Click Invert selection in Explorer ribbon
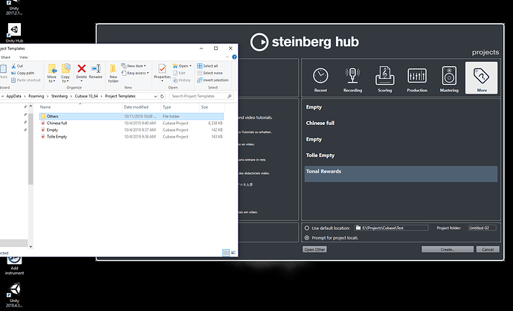Screen dimensions: 513x311 click(213, 80)
